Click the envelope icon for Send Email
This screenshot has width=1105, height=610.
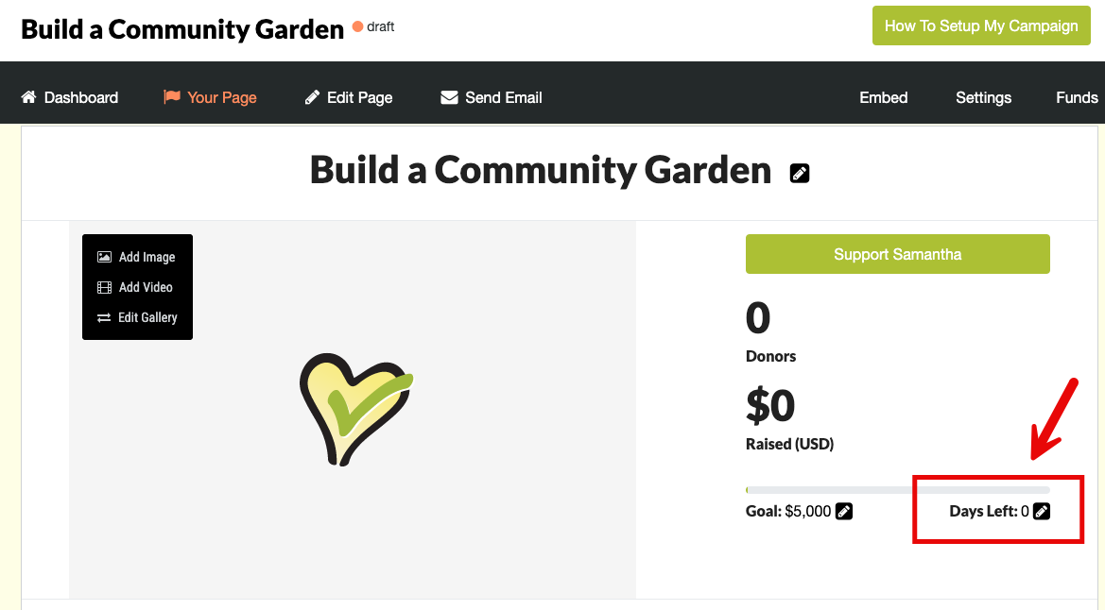pyautogui.click(x=449, y=98)
